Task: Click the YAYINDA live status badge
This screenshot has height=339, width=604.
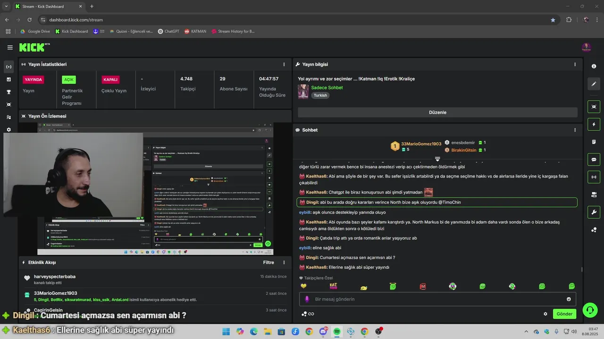Action: (x=34, y=80)
